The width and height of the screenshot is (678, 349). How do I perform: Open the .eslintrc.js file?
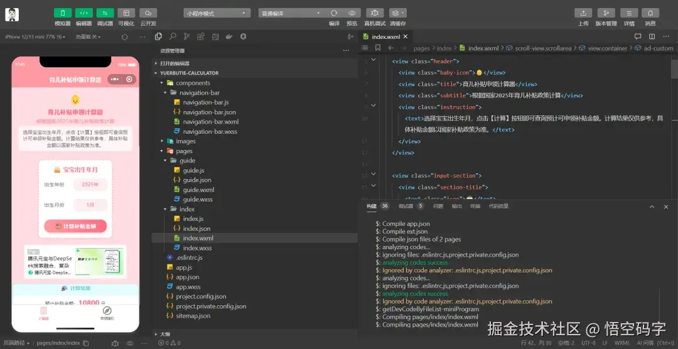click(189, 257)
